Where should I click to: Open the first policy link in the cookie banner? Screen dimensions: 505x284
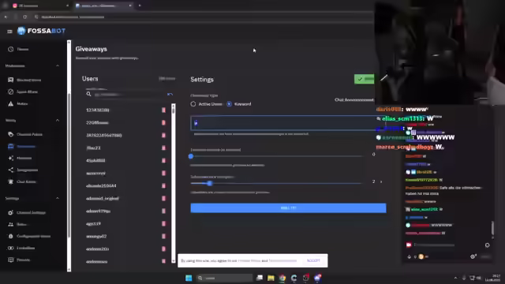click(249, 260)
